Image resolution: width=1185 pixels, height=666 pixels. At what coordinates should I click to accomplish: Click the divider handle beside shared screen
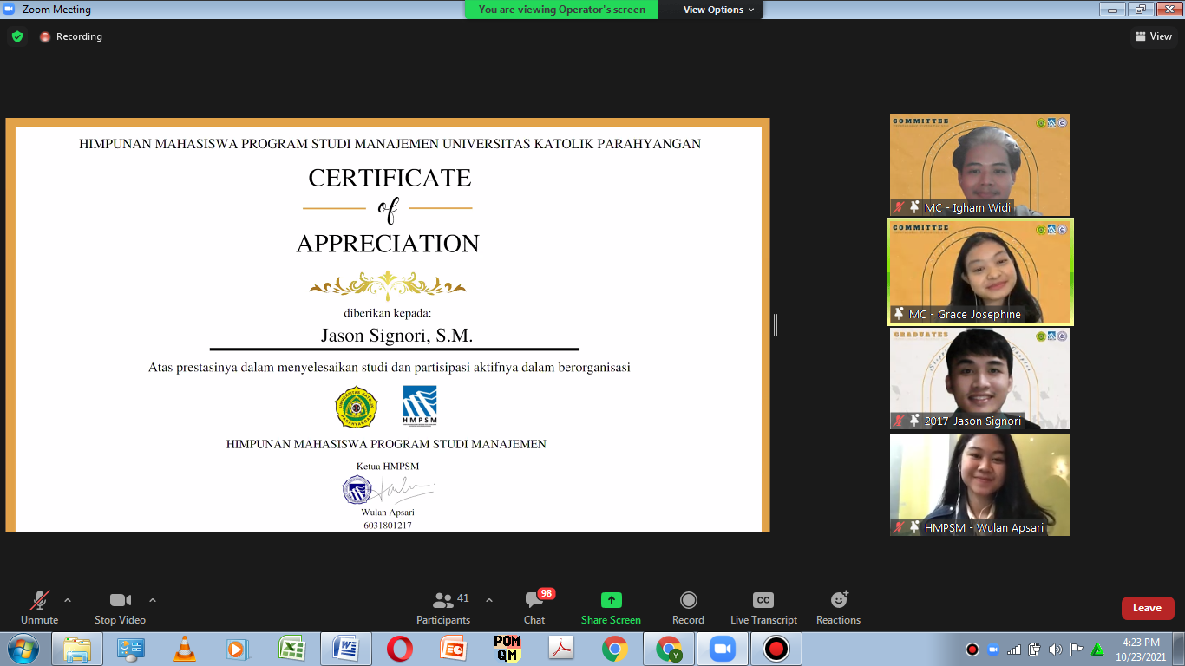(x=776, y=325)
